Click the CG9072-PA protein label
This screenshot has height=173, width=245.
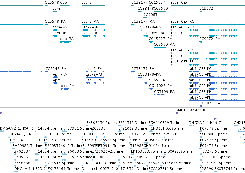click(210, 103)
